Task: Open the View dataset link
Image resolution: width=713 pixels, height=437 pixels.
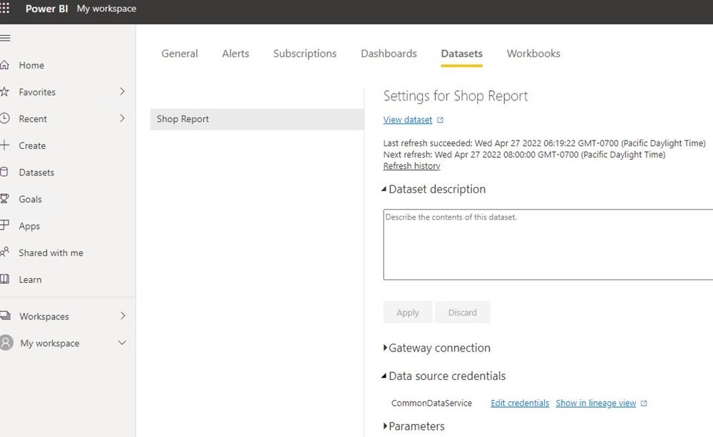Action: (407, 120)
